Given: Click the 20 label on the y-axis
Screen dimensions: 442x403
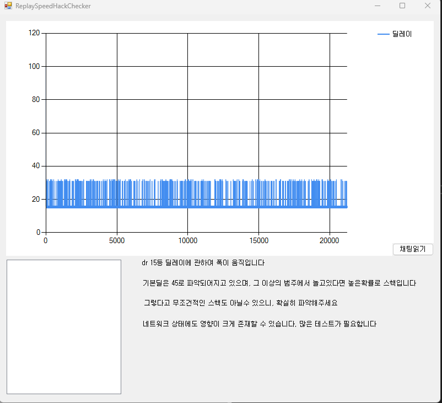Looking at the screenshot, I should click(x=36, y=199).
